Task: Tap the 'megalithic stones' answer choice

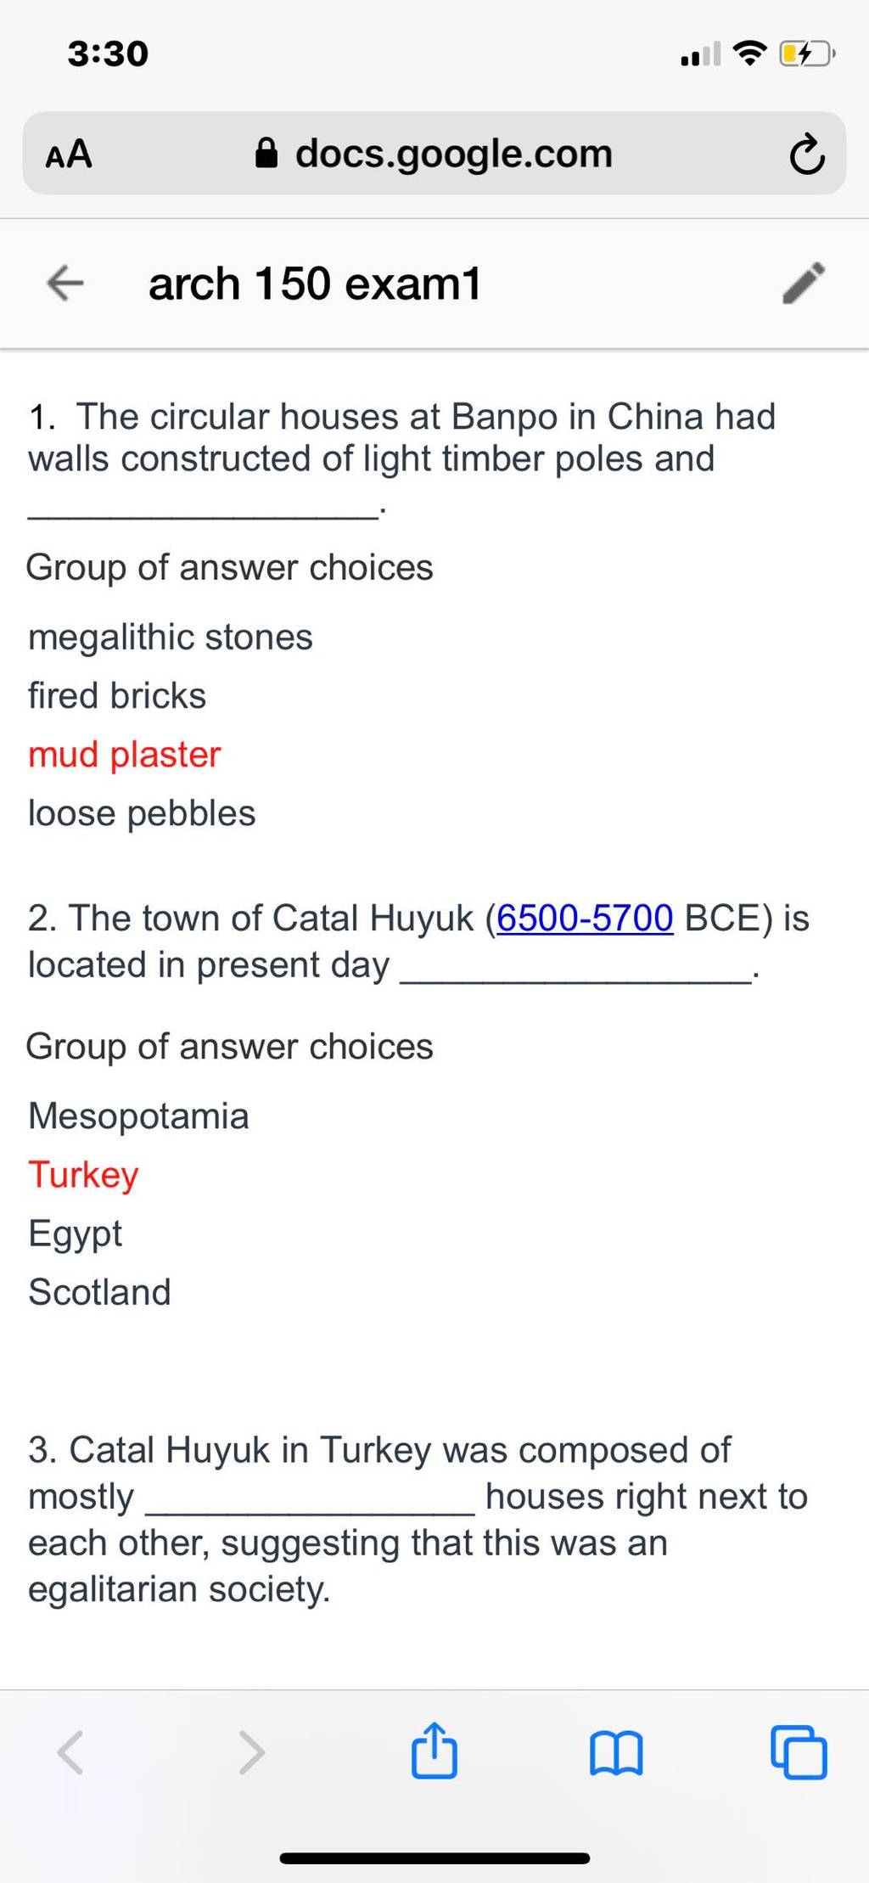Action: pos(171,637)
